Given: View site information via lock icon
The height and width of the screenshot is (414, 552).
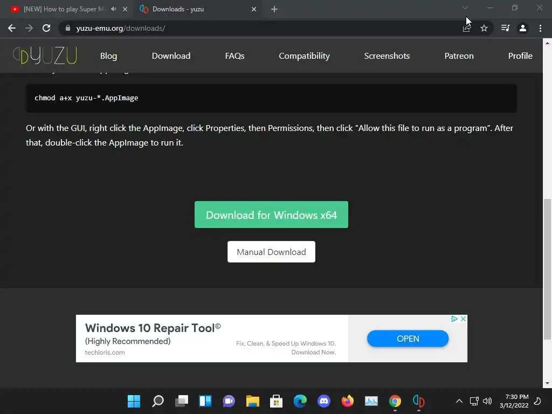Looking at the screenshot, I should 67,28.
